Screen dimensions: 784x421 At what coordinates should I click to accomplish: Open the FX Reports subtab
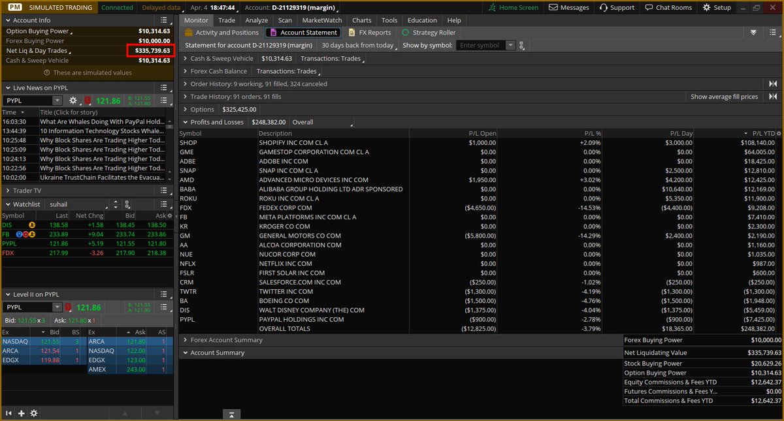(x=370, y=33)
